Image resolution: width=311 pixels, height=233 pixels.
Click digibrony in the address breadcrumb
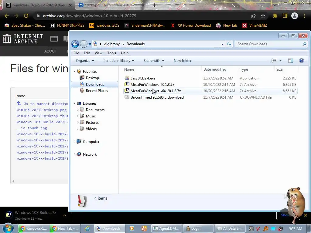pos(112,44)
